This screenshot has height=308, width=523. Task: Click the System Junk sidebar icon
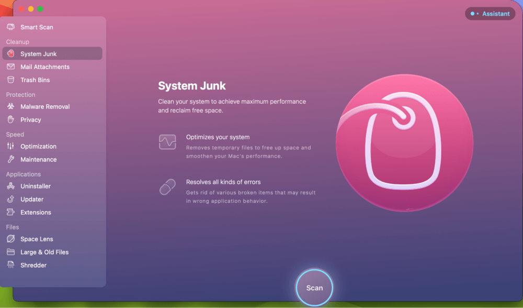tap(10, 53)
